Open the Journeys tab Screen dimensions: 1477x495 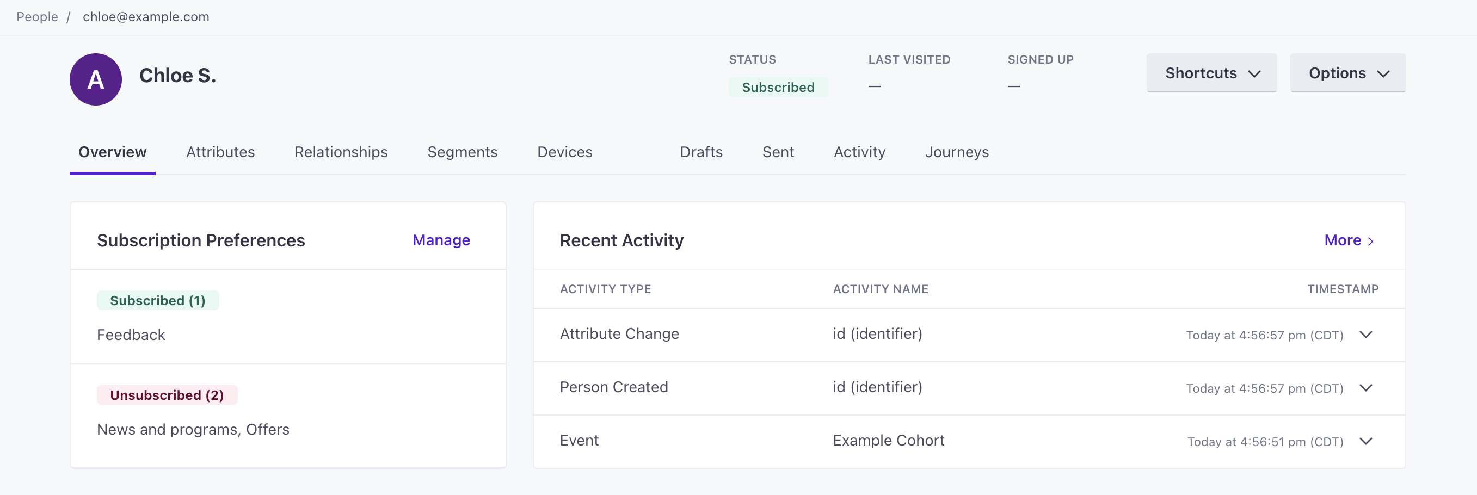[x=957, y=152]
